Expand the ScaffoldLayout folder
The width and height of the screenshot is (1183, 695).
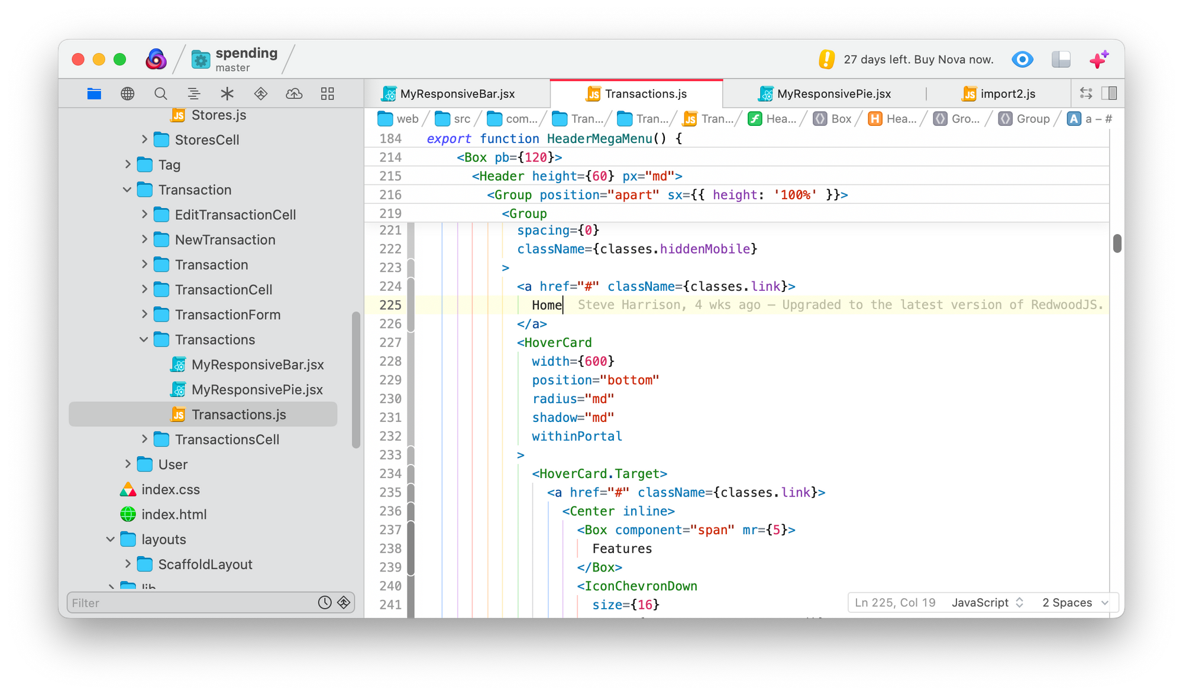coord(128,564)
